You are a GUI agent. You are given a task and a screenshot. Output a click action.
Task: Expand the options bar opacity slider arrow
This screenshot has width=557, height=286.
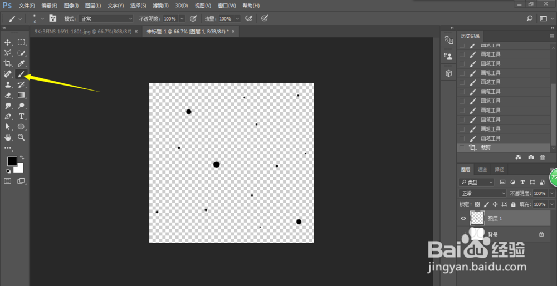182,18
